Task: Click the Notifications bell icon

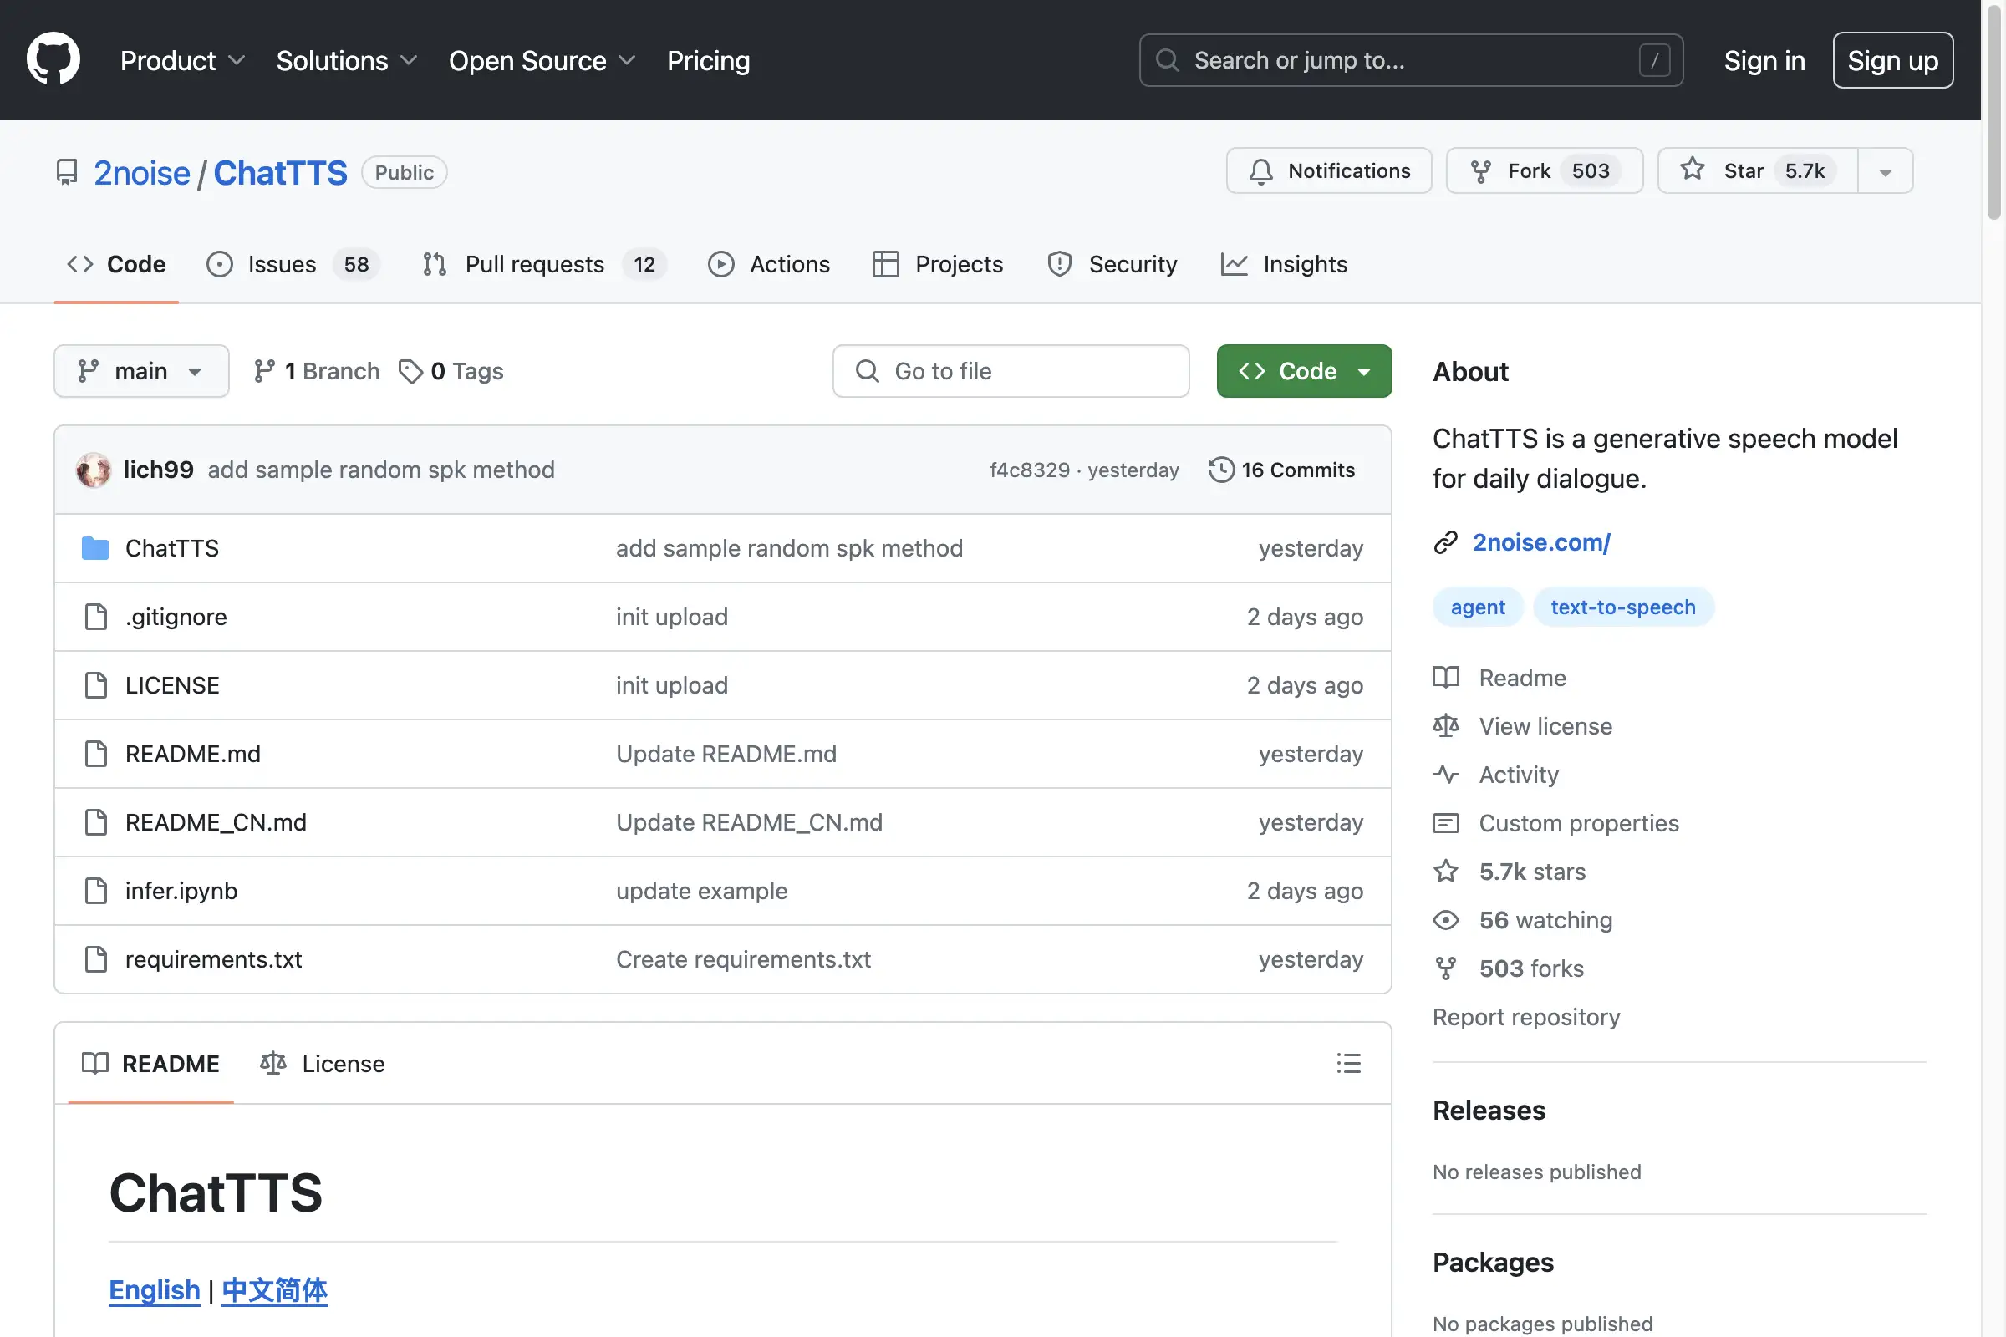Action: pos(1260,171)
